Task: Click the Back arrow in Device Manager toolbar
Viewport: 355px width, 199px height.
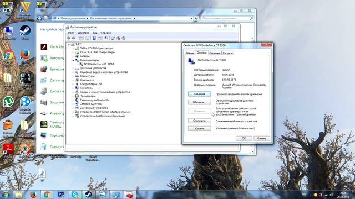Action: coord(69,38)
